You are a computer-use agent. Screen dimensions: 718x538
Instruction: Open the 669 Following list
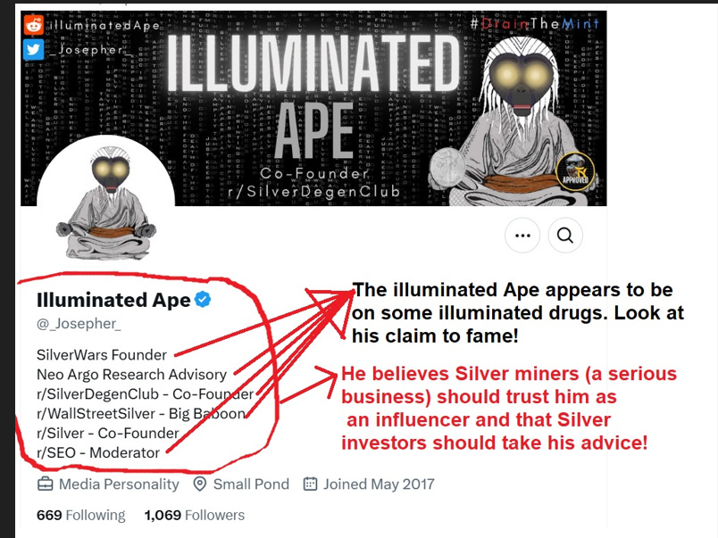click(80, 515)
